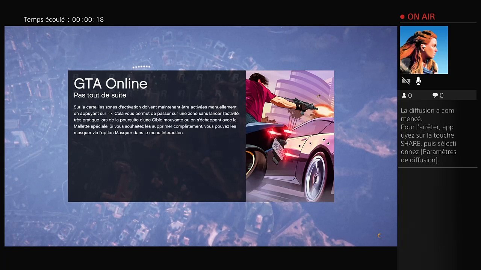
Task: Click the controller button glyph in the tip text
Action: (x=110, y=114)
